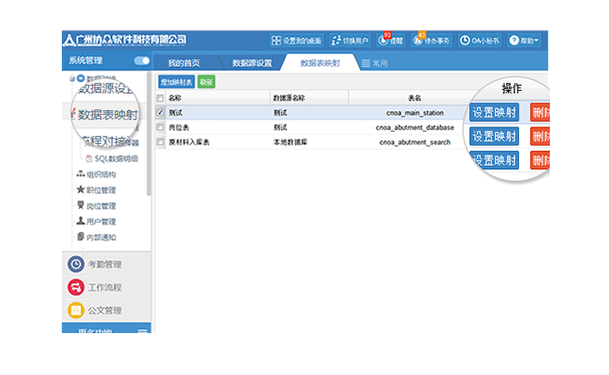Click the 增加映射表 button
Screen dimensions: 609x375
point(175,82)
